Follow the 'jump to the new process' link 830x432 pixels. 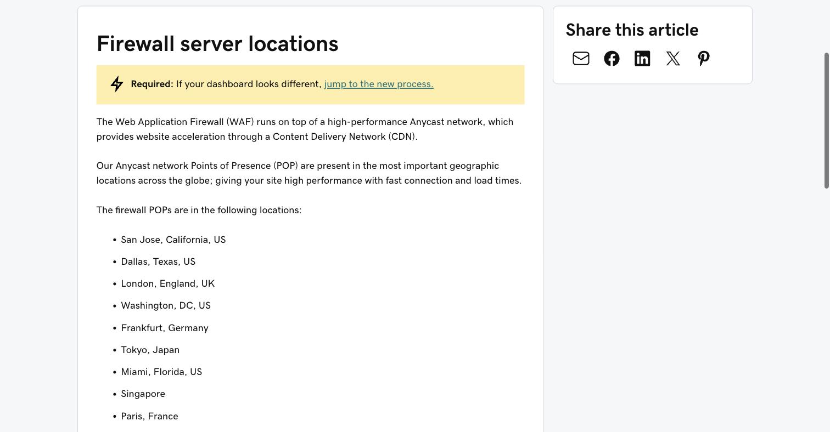tap(379, 84)
